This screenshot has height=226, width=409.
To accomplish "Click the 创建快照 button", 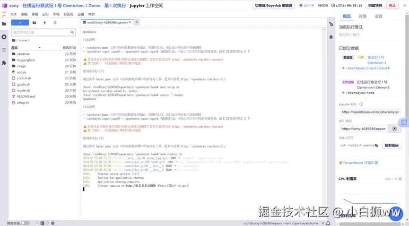I will coord(375,6).
